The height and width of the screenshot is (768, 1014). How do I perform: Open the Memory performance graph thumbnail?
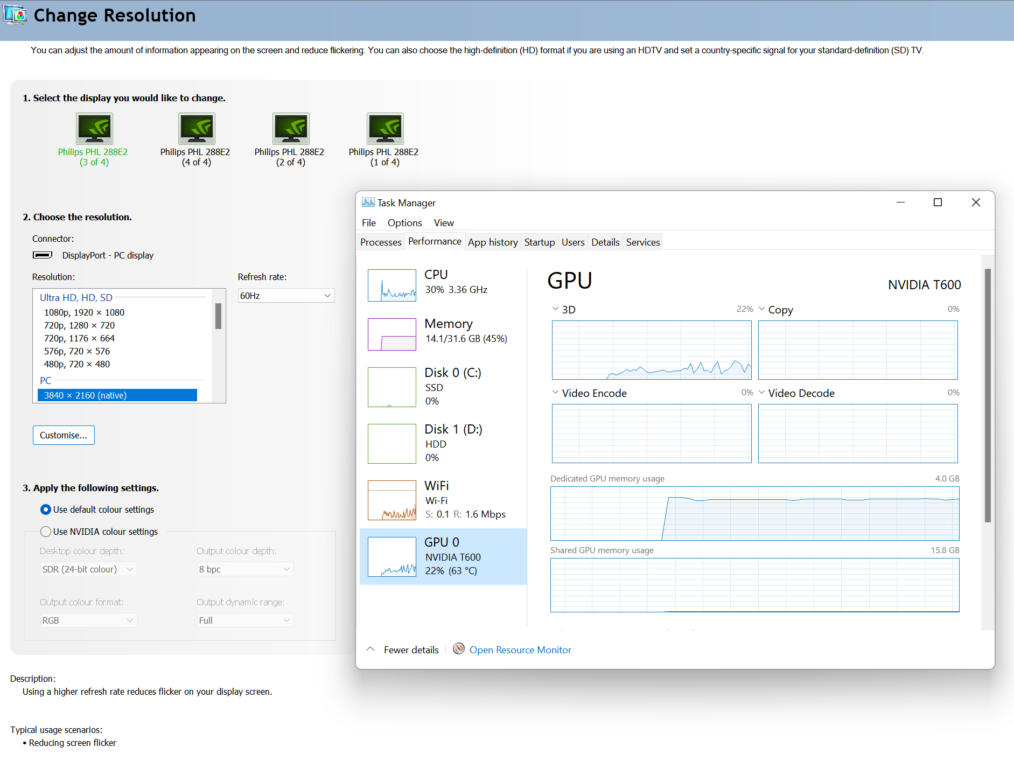(x=392, y=334)
